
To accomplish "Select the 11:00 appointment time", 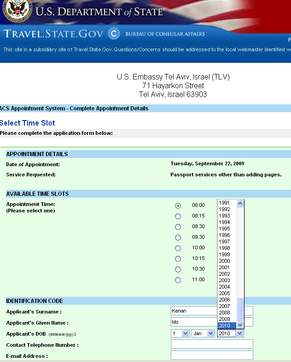I will [x=178, y=280].
